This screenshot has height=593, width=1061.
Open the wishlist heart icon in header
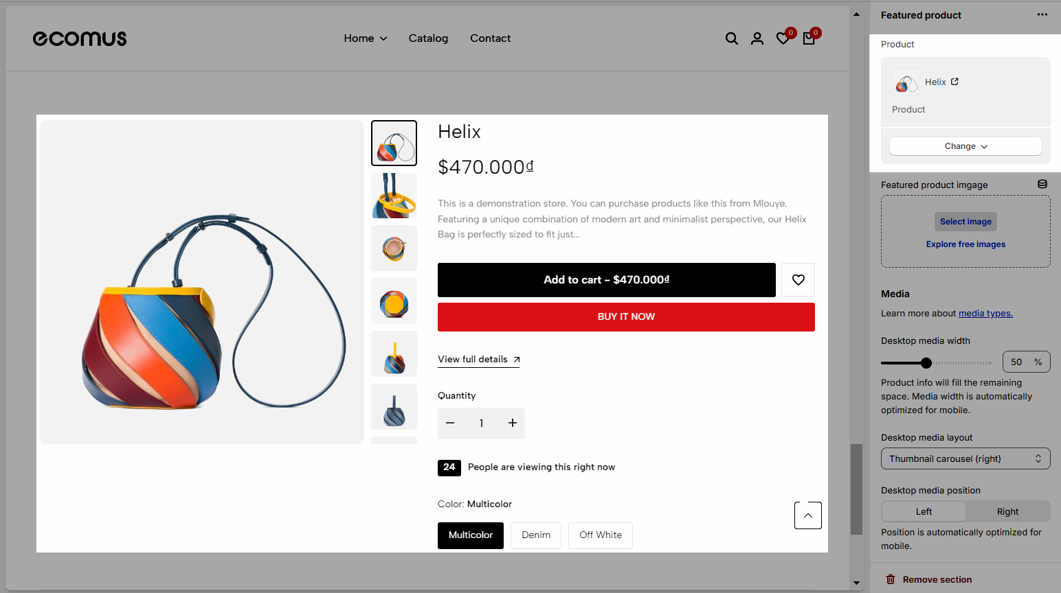point(783,39)
